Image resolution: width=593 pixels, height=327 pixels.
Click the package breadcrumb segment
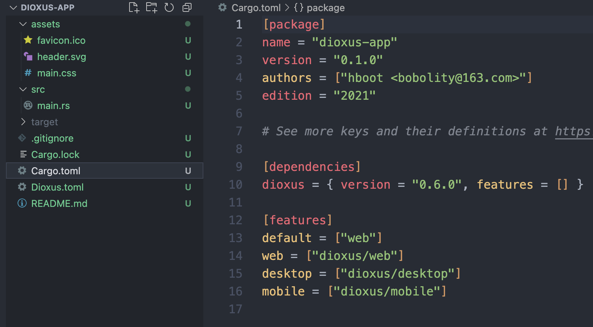[x=325, y=8]
